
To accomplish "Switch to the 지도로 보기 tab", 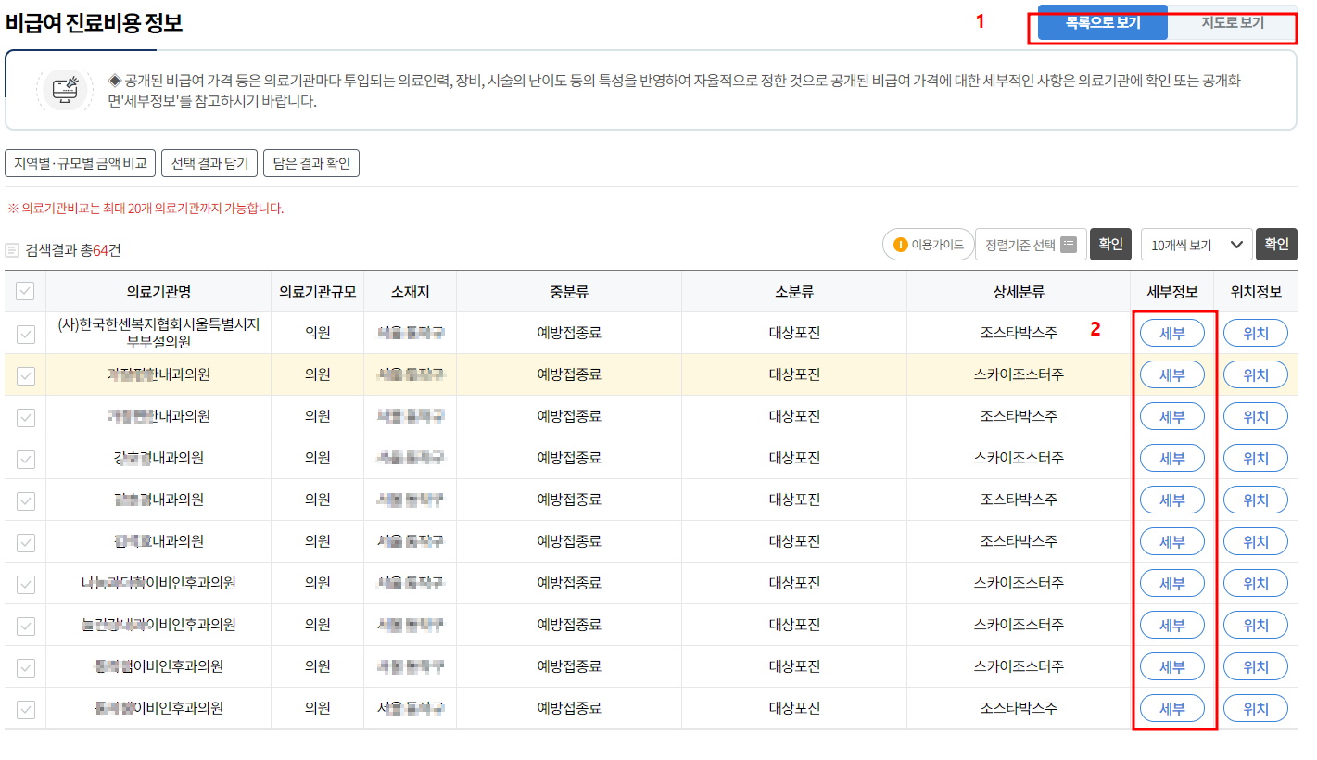I will coord(1234,21).
